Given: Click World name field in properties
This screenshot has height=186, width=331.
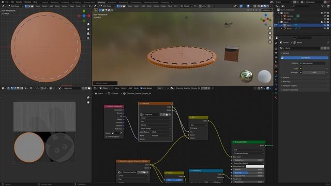Looking at the screenshot, I should 302,48.
